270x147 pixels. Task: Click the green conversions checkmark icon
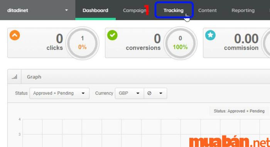[x=112, y=35]
